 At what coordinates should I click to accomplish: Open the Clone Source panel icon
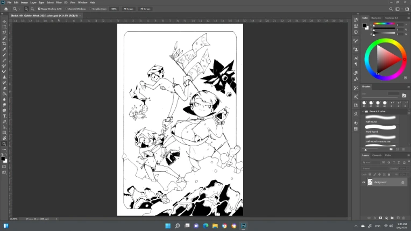(x=356, y=49)
